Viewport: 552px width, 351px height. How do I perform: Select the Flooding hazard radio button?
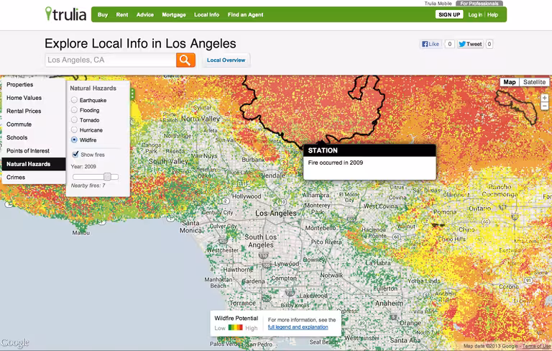74,110
